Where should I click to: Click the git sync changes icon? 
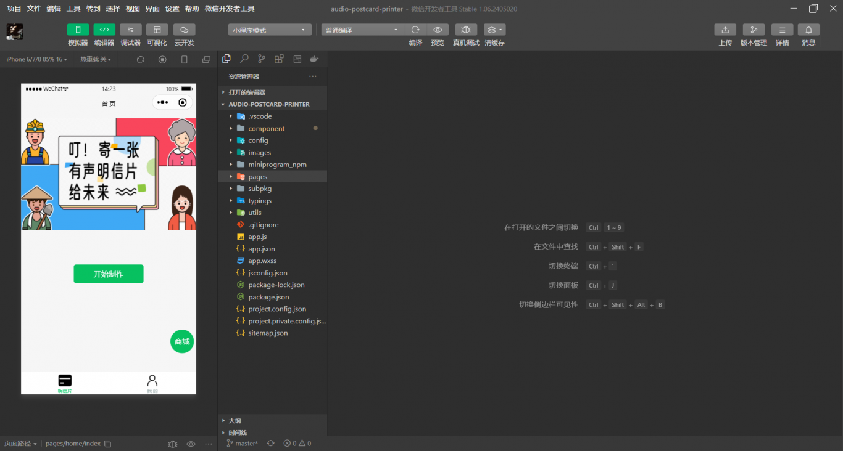[x=270, y=443]
